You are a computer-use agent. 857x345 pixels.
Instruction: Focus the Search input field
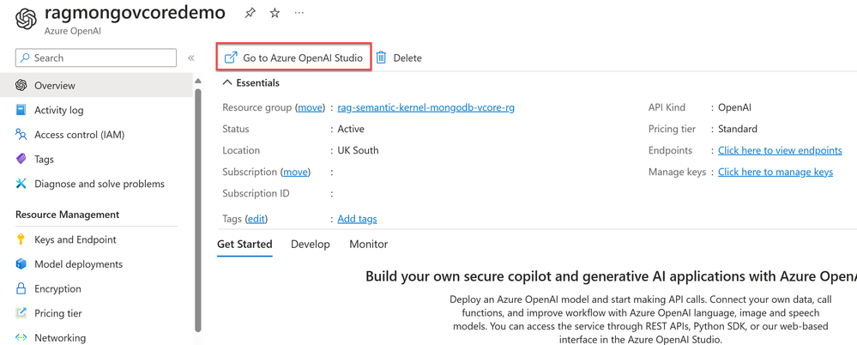(x=96, y=58)
